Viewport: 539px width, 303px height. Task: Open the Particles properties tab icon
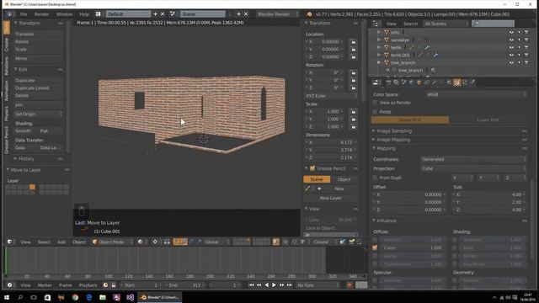pyautogui.click(x=465, y=82)
